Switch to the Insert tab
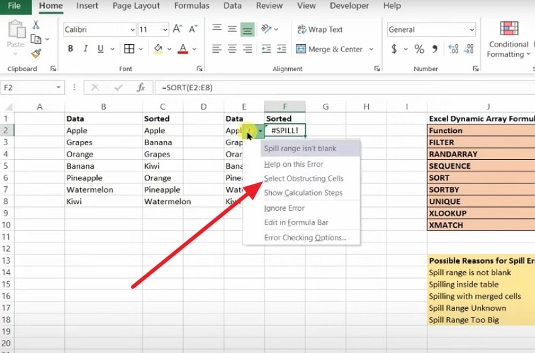The image size is (535, 353). (87, 6)
